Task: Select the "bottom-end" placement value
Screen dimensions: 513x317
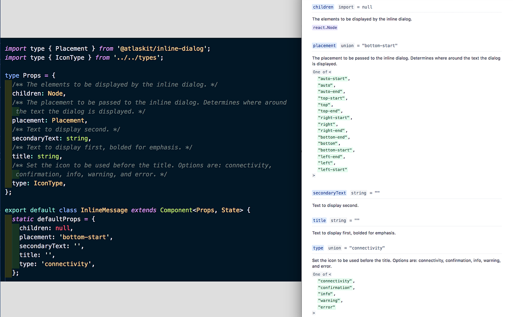Action: coord(332,137)
